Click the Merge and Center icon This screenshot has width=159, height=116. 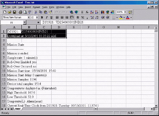click(x=72, y=17)
